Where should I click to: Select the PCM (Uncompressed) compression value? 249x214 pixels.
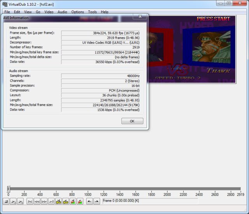tap(100, 90)
